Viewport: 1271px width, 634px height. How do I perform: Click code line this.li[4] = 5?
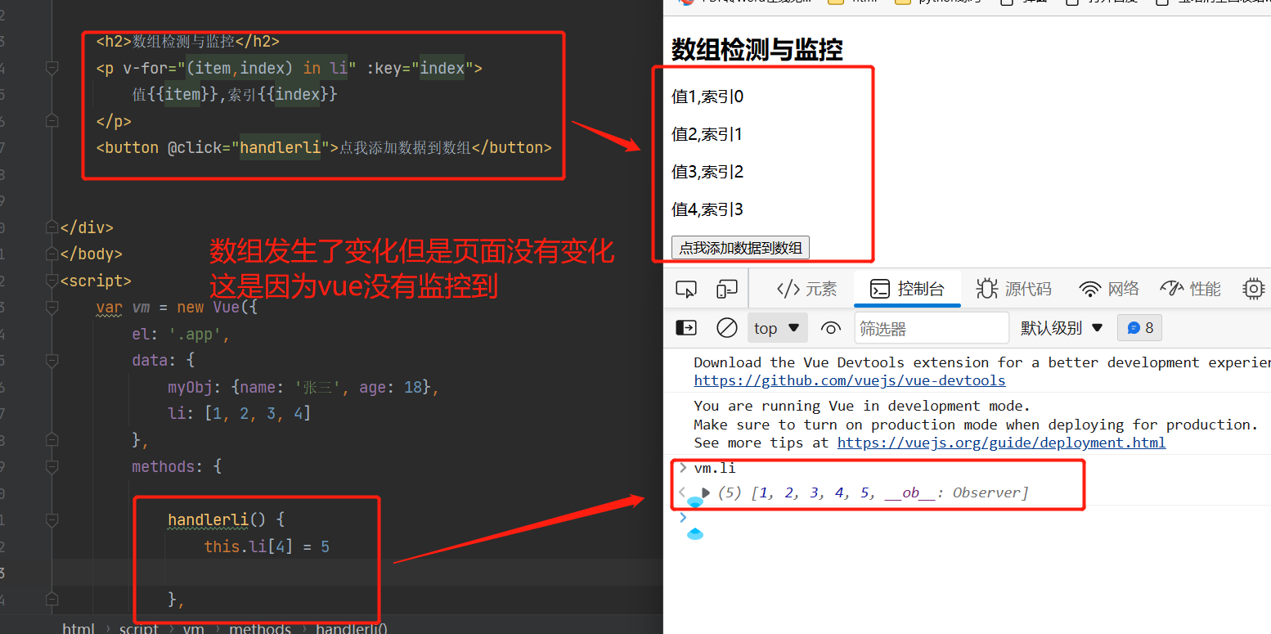pyautogui.click(x=267, y=546)
